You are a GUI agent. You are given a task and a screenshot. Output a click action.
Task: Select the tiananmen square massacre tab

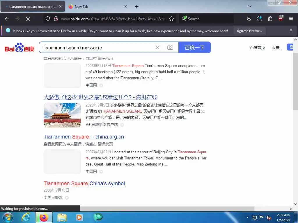(x=33, y=6)
